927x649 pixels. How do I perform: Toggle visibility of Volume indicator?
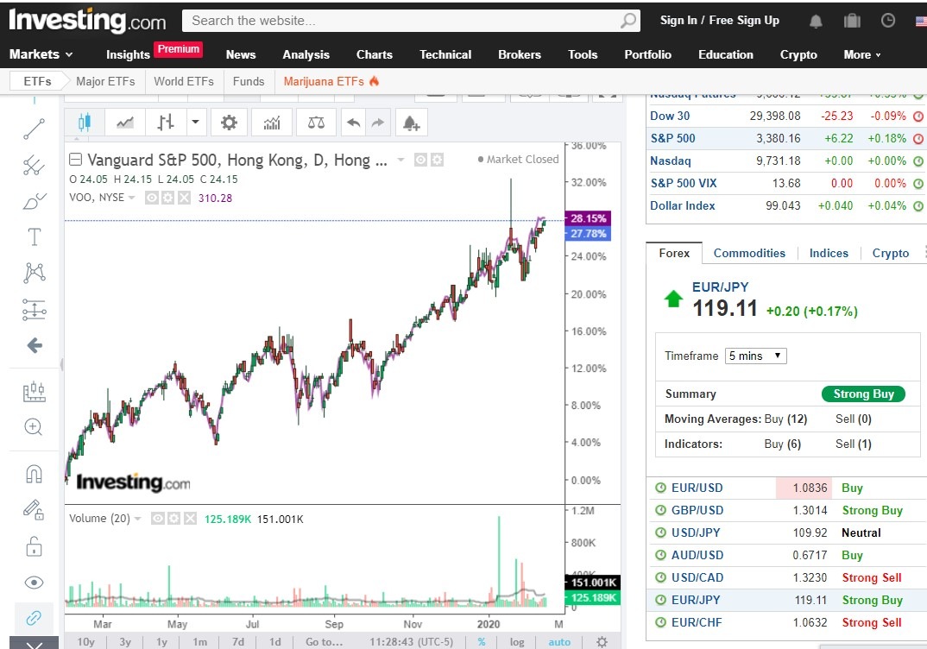point(157,519)
